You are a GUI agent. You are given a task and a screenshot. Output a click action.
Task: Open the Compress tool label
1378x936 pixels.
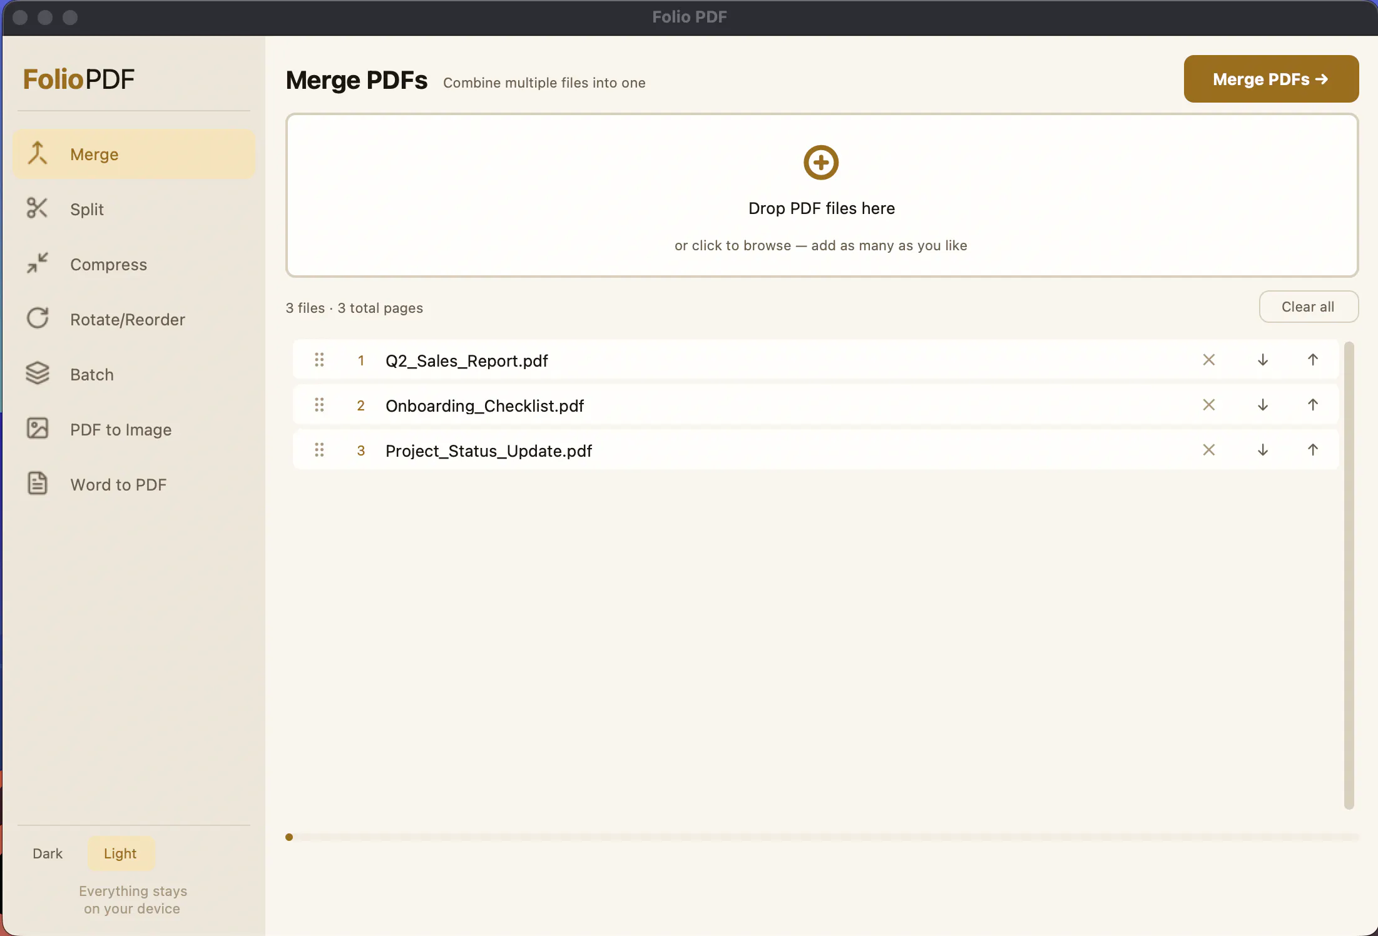point(109,265)
